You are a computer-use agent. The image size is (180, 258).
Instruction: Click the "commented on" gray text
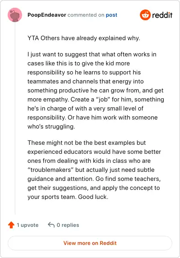click(86, 15)
